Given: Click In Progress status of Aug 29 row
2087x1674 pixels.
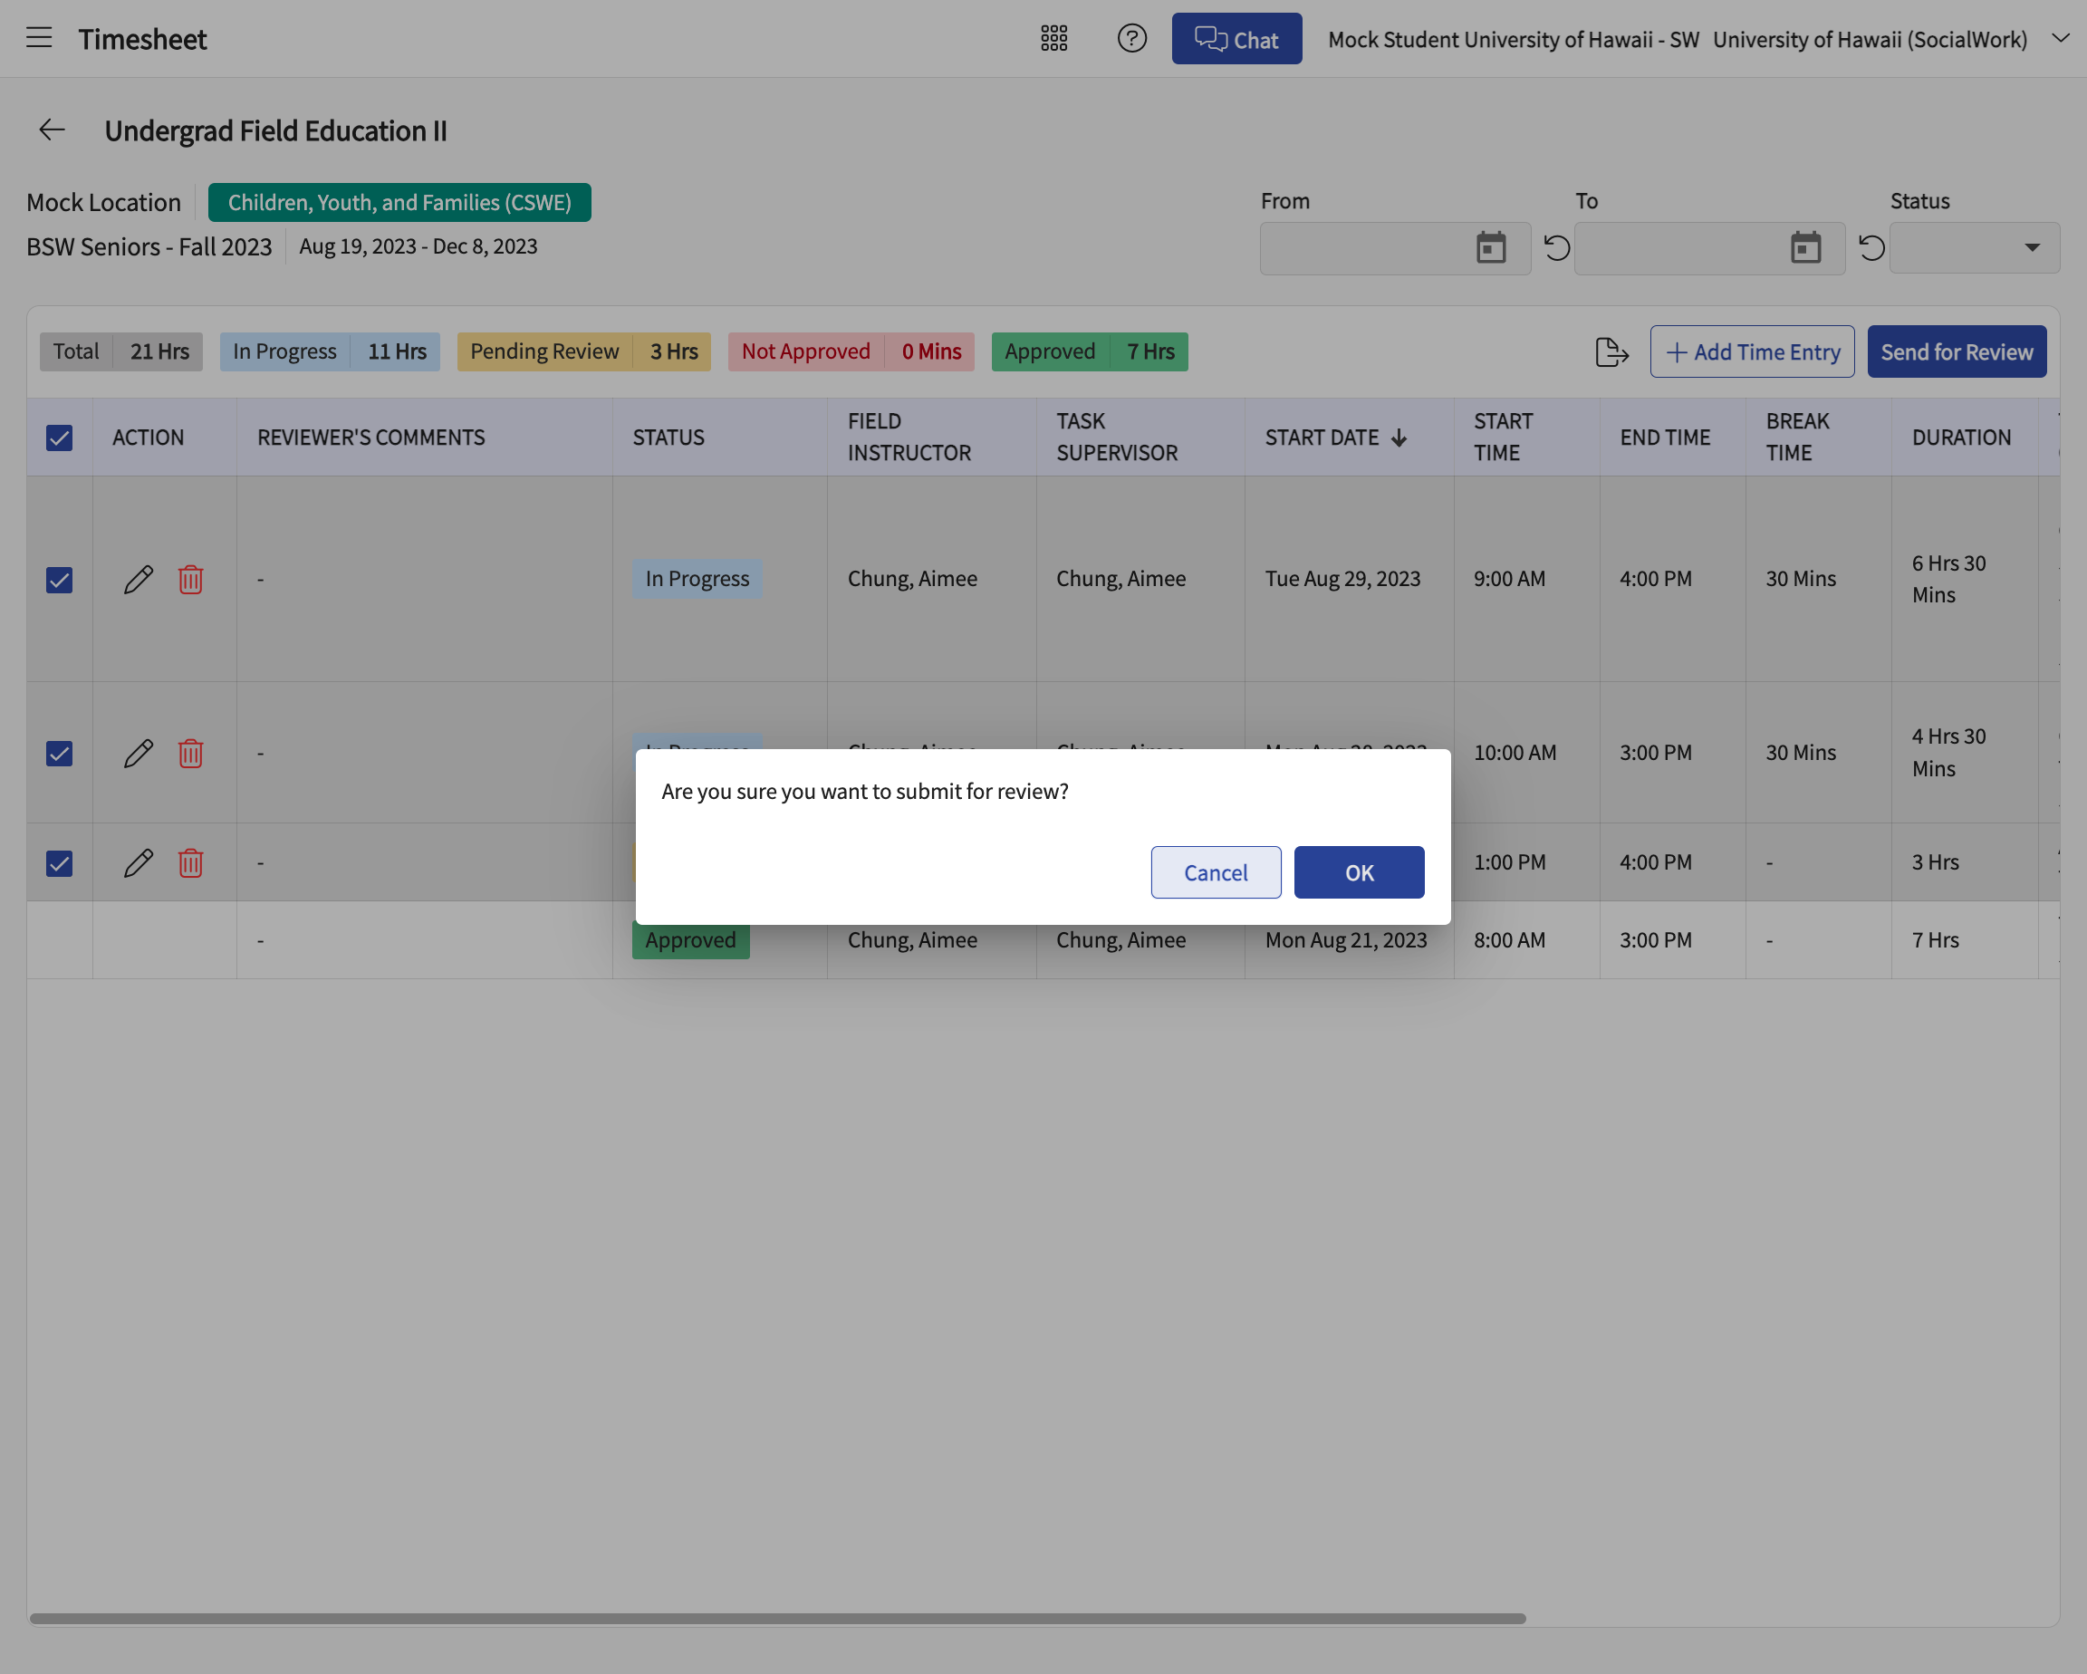Looking at the screenshot, I should [x=697, y=579].
